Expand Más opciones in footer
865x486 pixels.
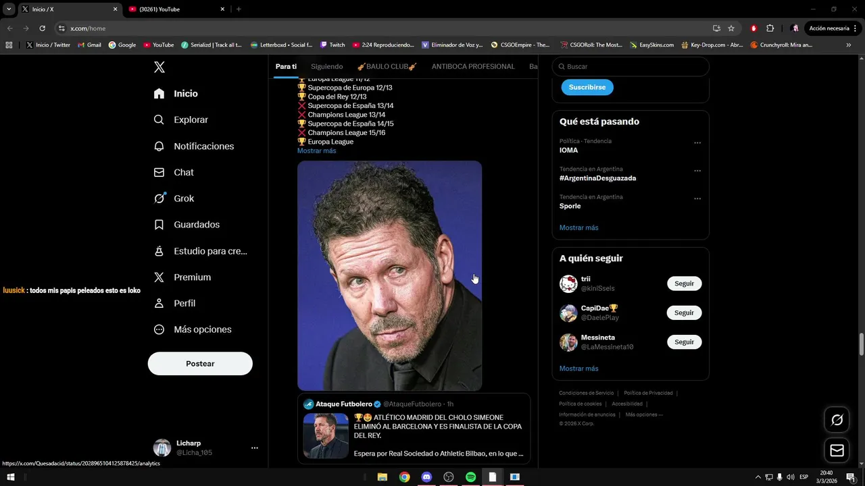point(644,414)
